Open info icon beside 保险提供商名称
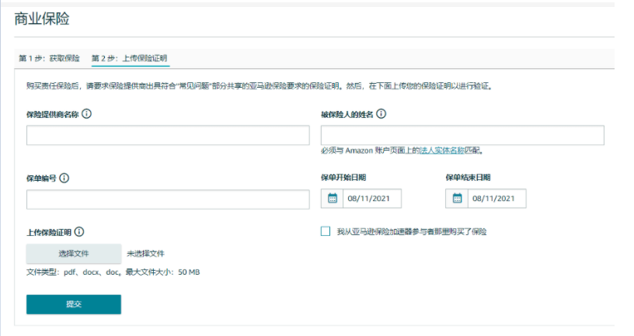 tap(86, 114)
